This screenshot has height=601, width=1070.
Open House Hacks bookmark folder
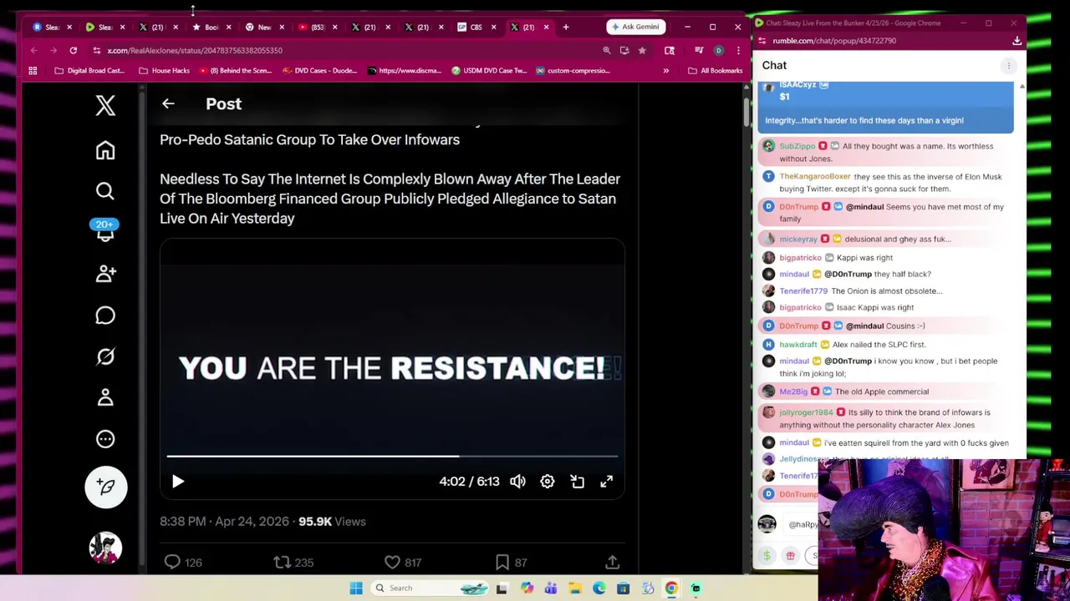pos(164,71)
